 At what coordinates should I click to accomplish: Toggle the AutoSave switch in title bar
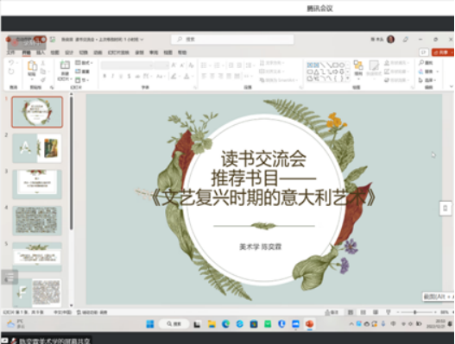[41, 39]
